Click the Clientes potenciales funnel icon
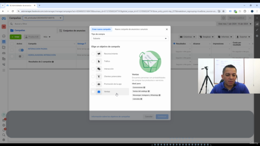The width and height of the screenshot is (260, 146). [x=99, y=77]
